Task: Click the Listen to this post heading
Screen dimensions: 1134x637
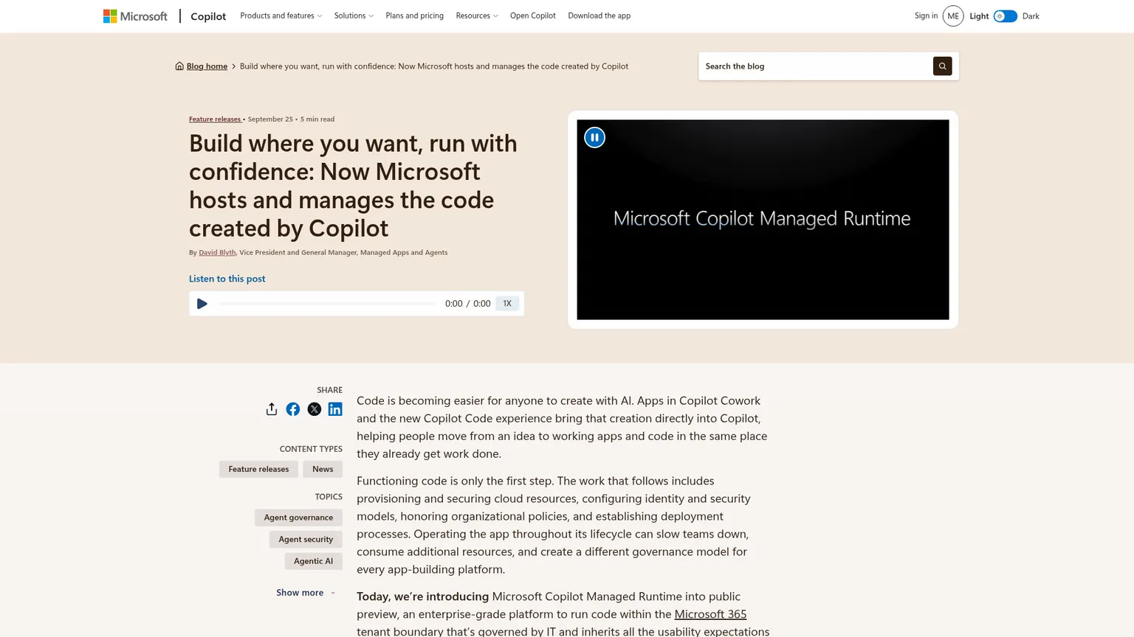Action: click(227, 279)
